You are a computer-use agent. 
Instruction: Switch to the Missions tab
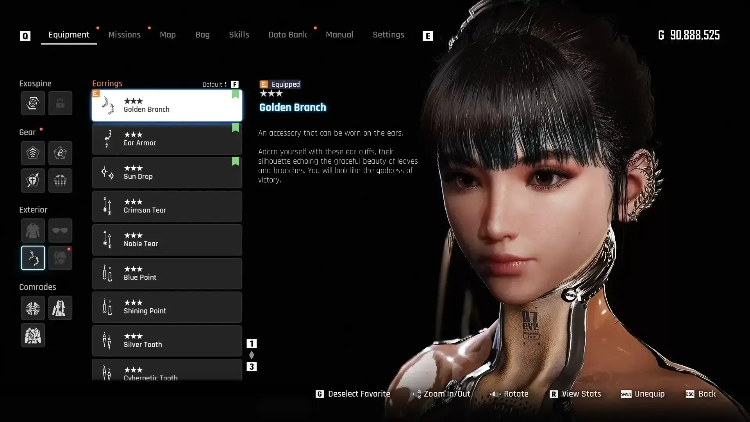coord(124,35)
